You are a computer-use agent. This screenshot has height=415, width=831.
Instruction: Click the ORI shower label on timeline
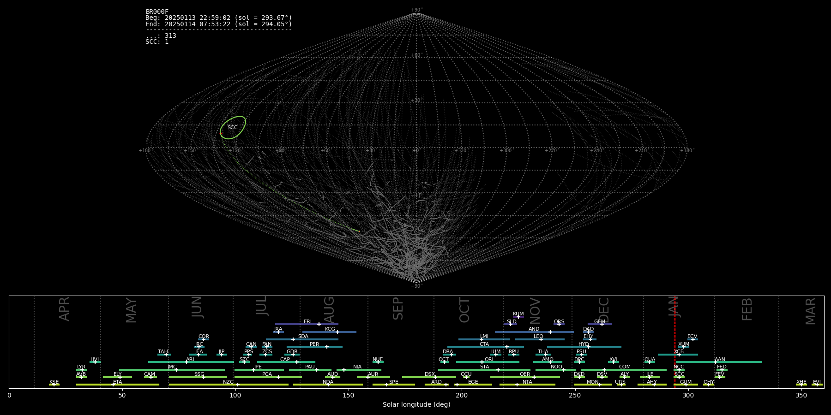[489, 359]
